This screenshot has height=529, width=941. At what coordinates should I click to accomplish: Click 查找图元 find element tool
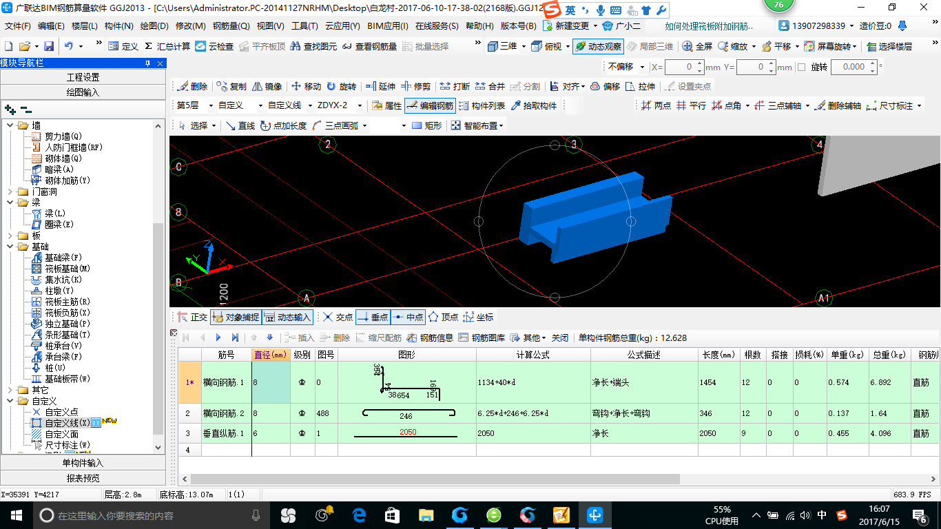coord(314,46)
